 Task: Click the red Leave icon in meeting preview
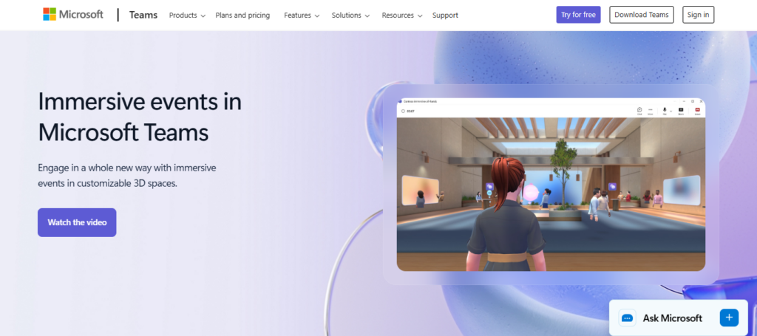click(698, 111)
